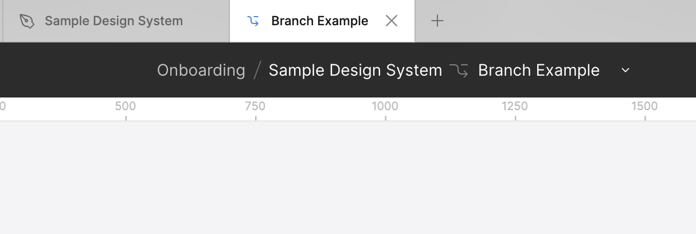This screenshot has height=234, width=696.
Task: Click the 1500 mark on the horizontal ruler
Action: (x=644, y=106)
